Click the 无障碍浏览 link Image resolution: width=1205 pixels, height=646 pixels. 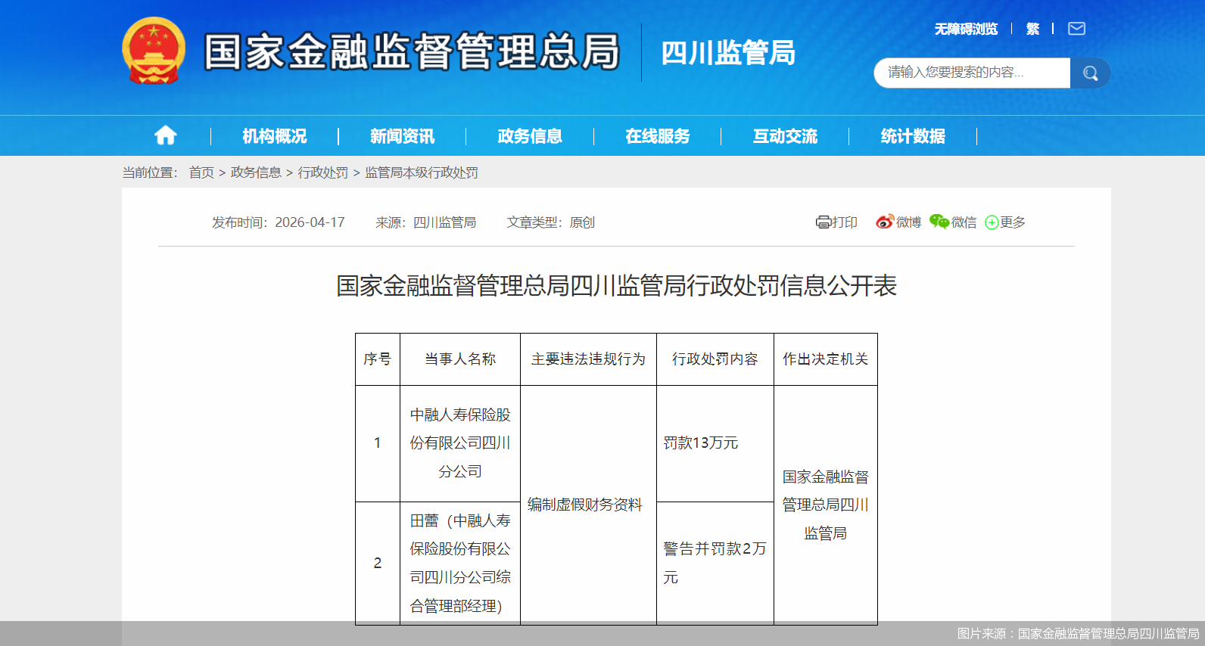click(966, 29)
